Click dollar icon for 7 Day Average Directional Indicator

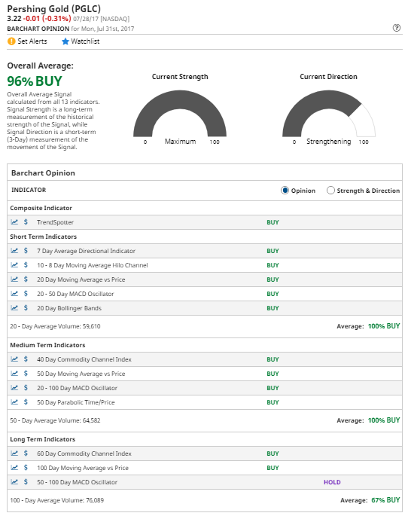(x=26, y=250)
